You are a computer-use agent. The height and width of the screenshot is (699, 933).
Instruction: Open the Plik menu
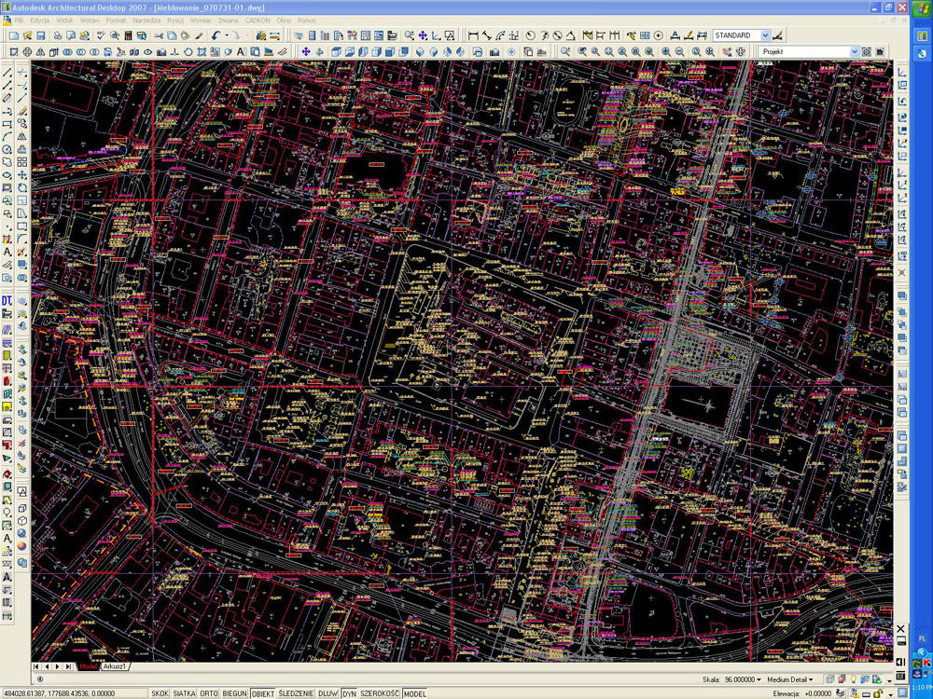pos(19,21)
